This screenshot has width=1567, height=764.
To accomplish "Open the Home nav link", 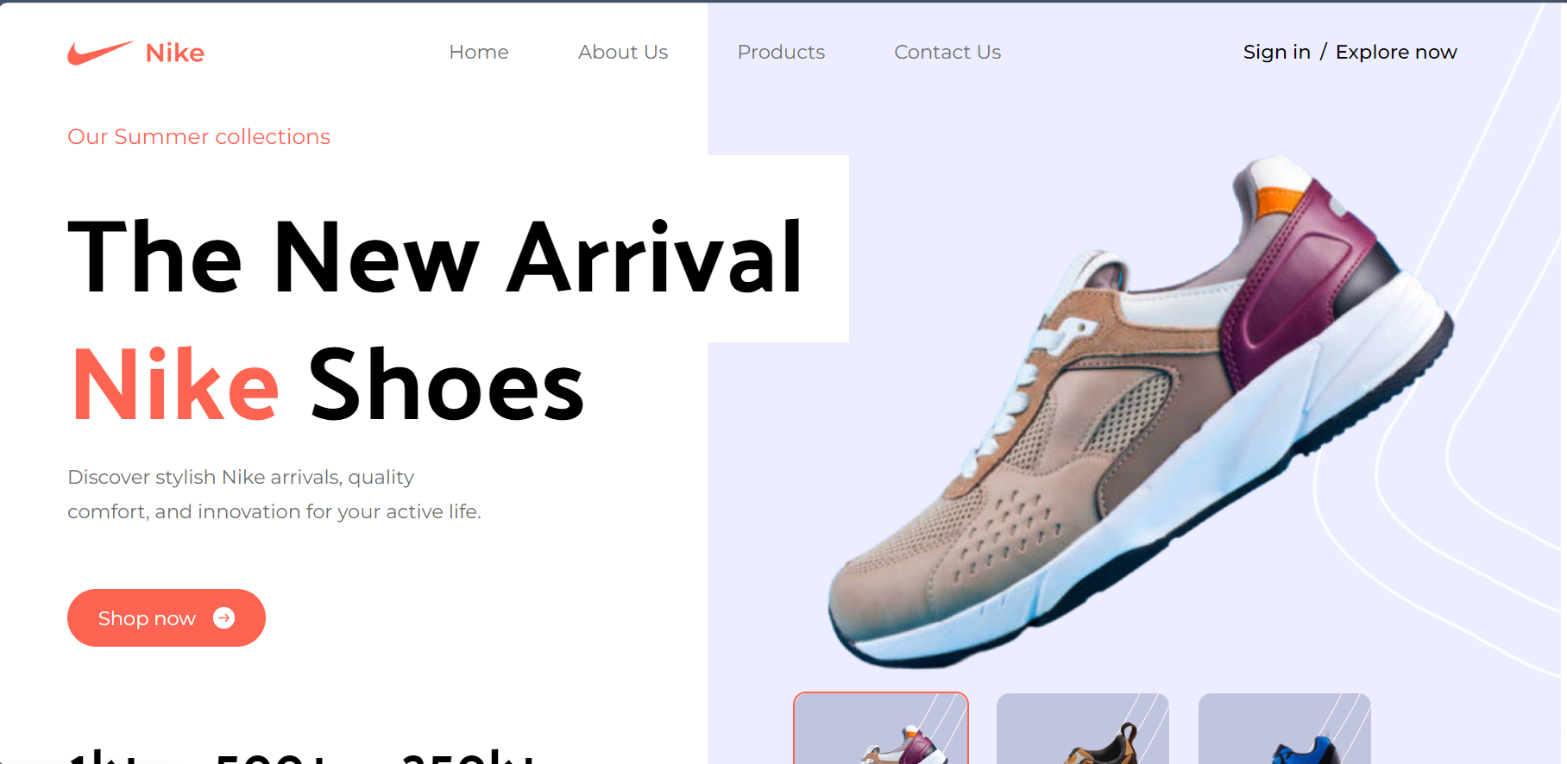I will tap(479, 52).
